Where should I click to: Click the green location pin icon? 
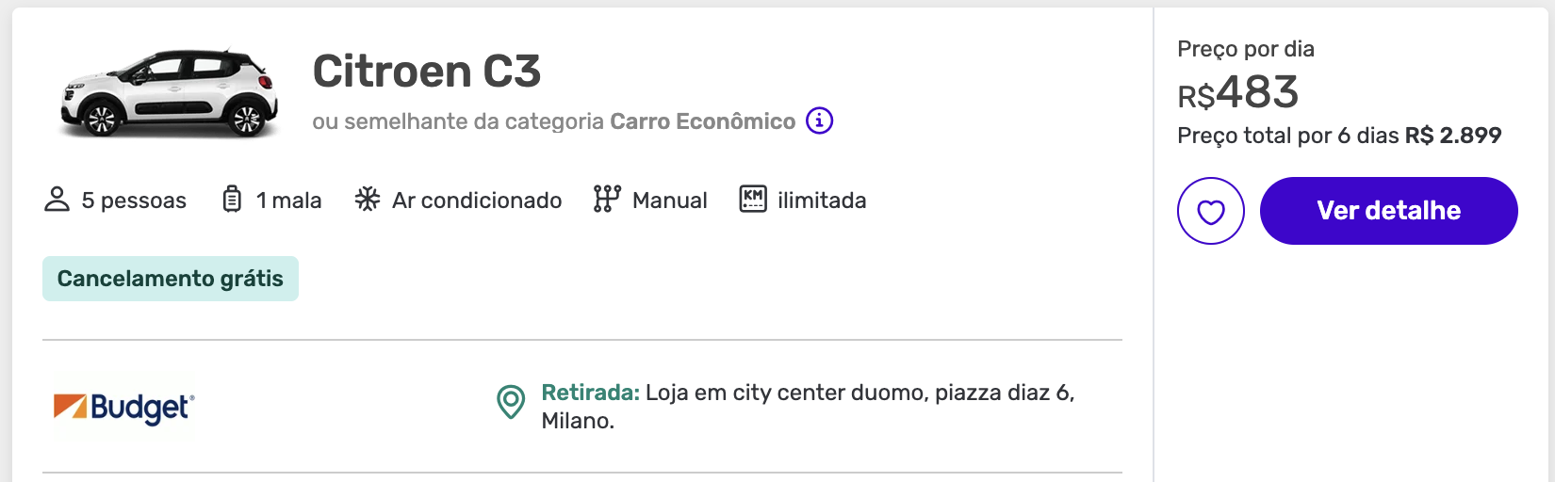pyautogui.click(x=511, y=402)
